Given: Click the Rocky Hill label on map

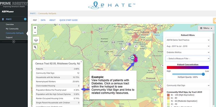Looking at the screenshot, I should 108,52.
